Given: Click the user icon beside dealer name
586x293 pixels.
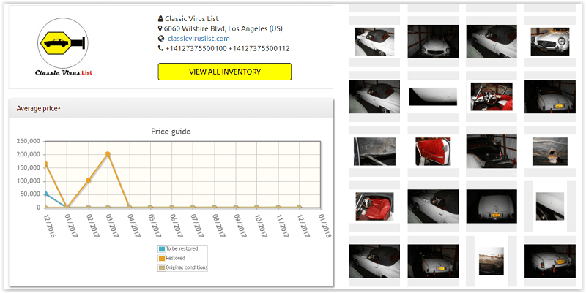Looking at the screenshot, I should [160, 18].
